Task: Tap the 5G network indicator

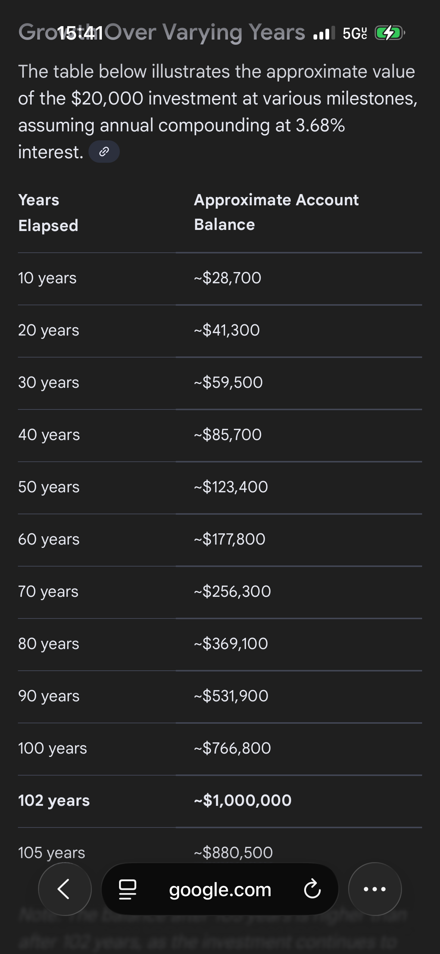Action: 355,33
